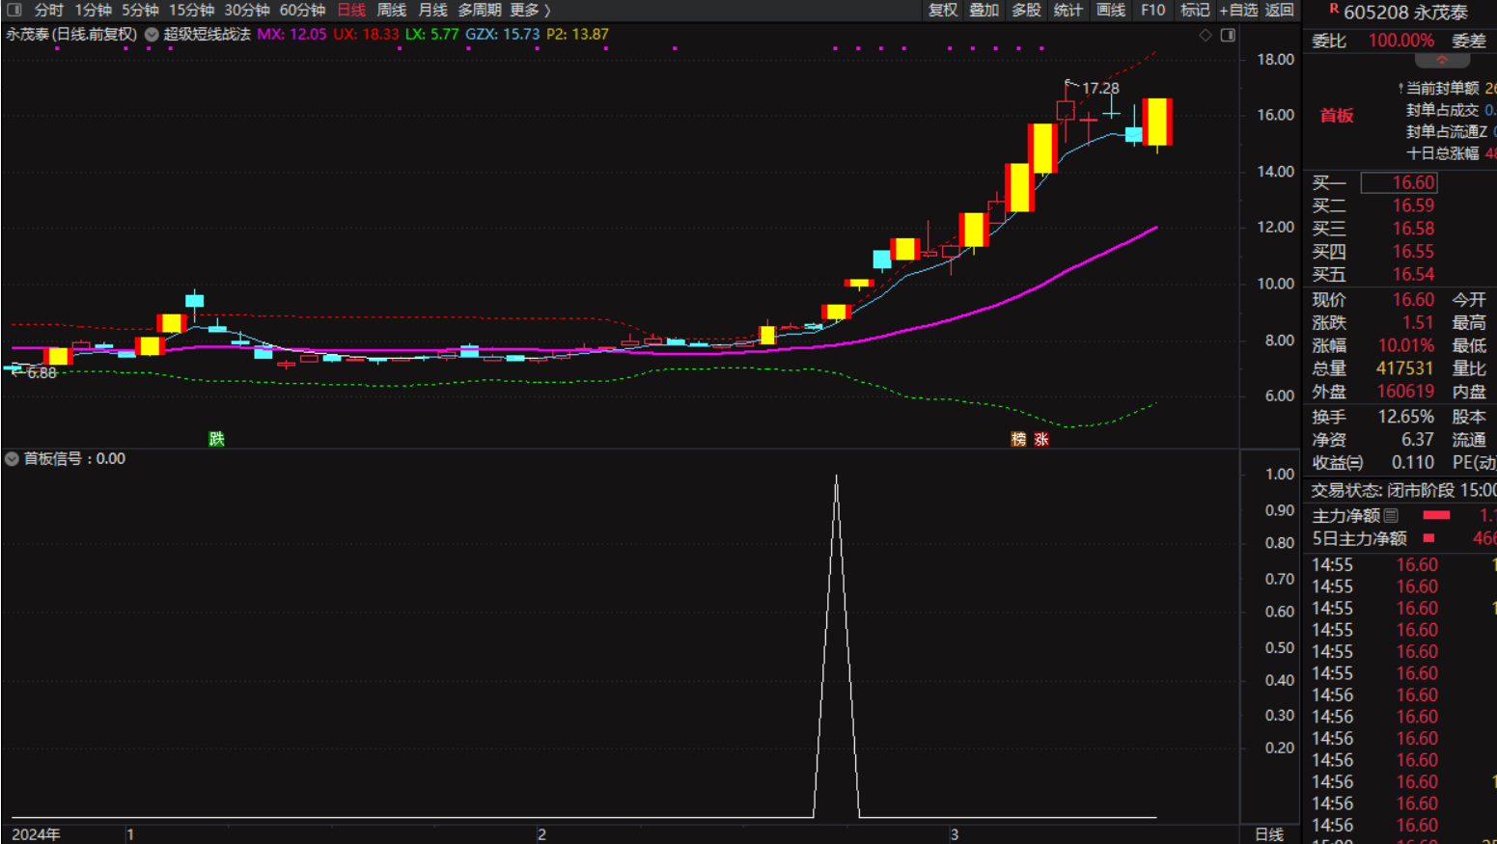
Task: Open 超级短线战法 indicator dropdown arrow
Action: click(152, 35)
